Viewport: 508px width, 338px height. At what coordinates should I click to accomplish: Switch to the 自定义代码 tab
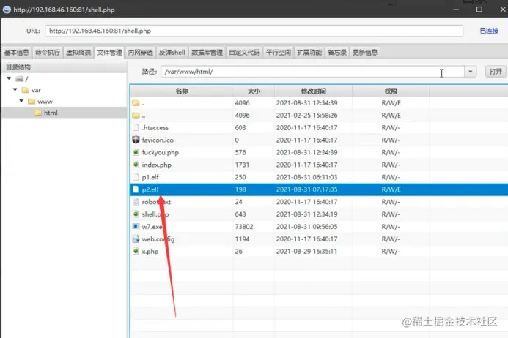[x=244, y=53]
